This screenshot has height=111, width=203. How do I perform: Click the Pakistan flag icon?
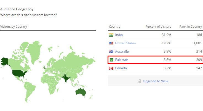pos(111,60)
